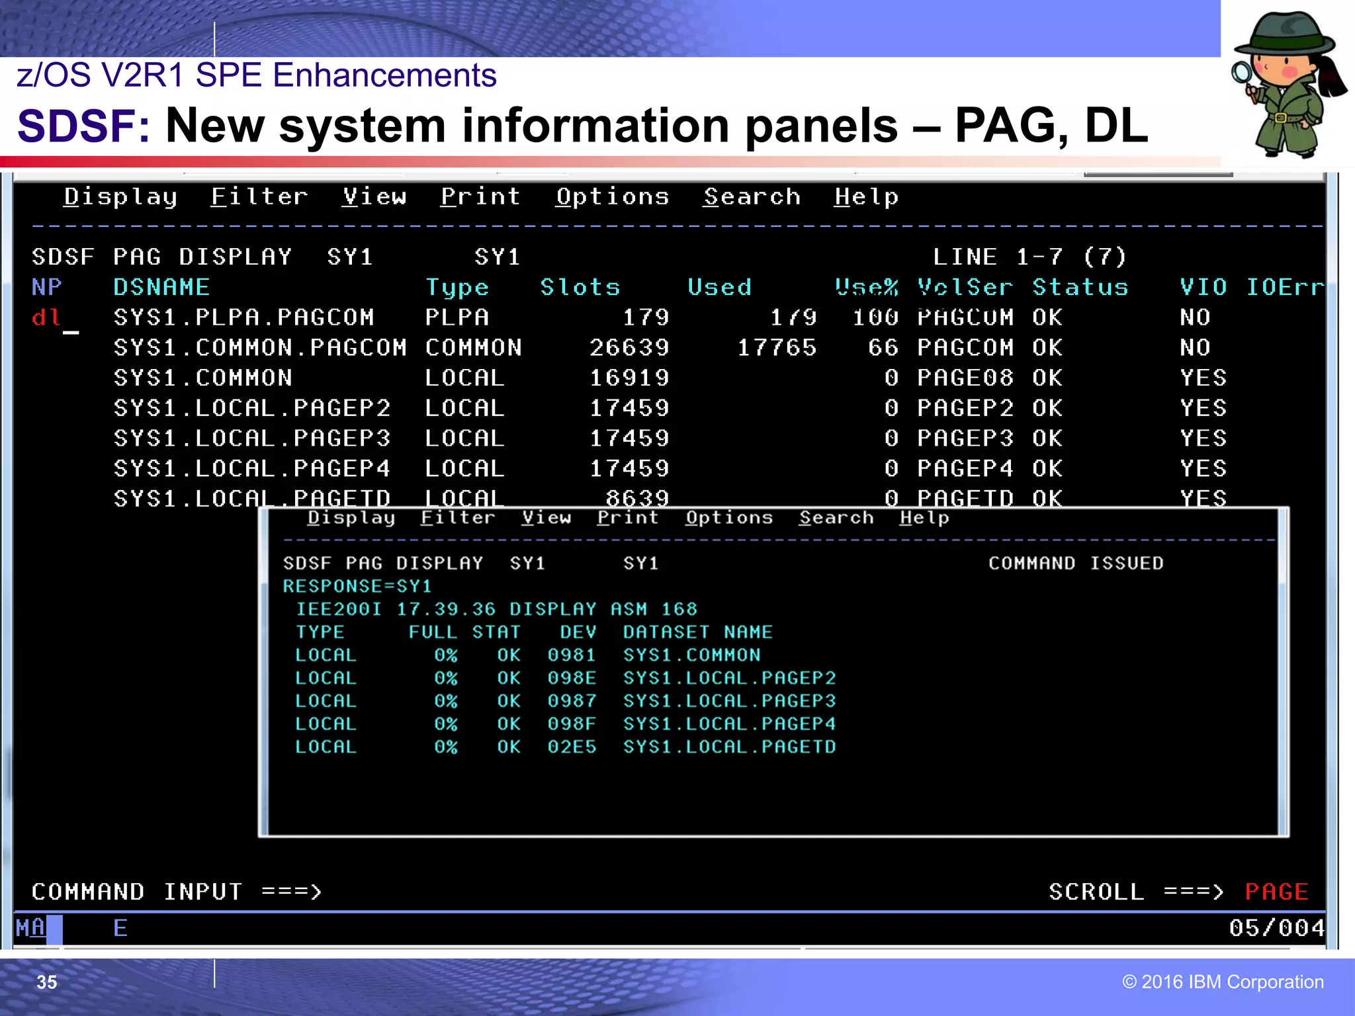This screenshot has width=1355, height=1016.
Task: Open the Display menu in main SDSF panel
Action: tap(120, 196)
